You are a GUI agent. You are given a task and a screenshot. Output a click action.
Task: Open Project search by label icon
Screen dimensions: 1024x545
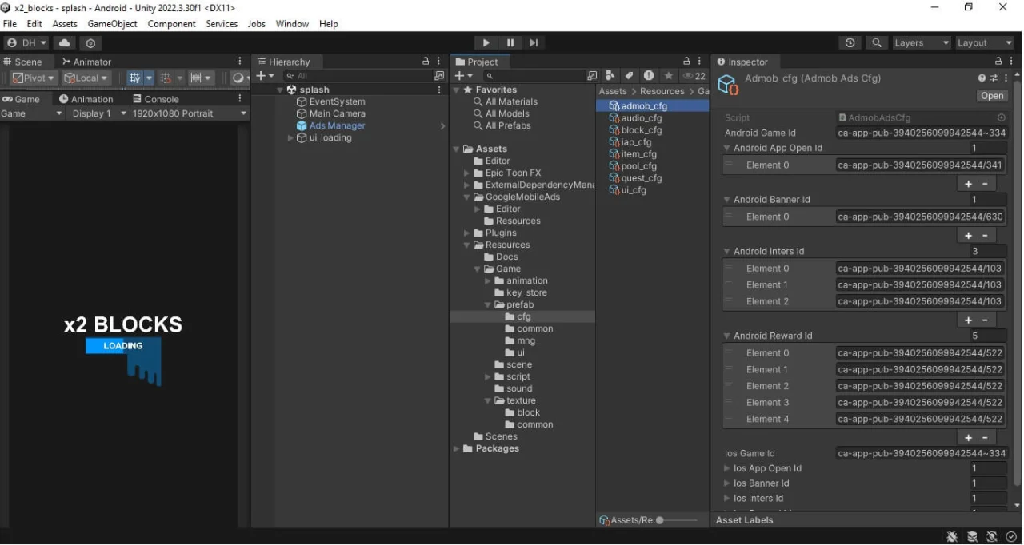(630, 76)
